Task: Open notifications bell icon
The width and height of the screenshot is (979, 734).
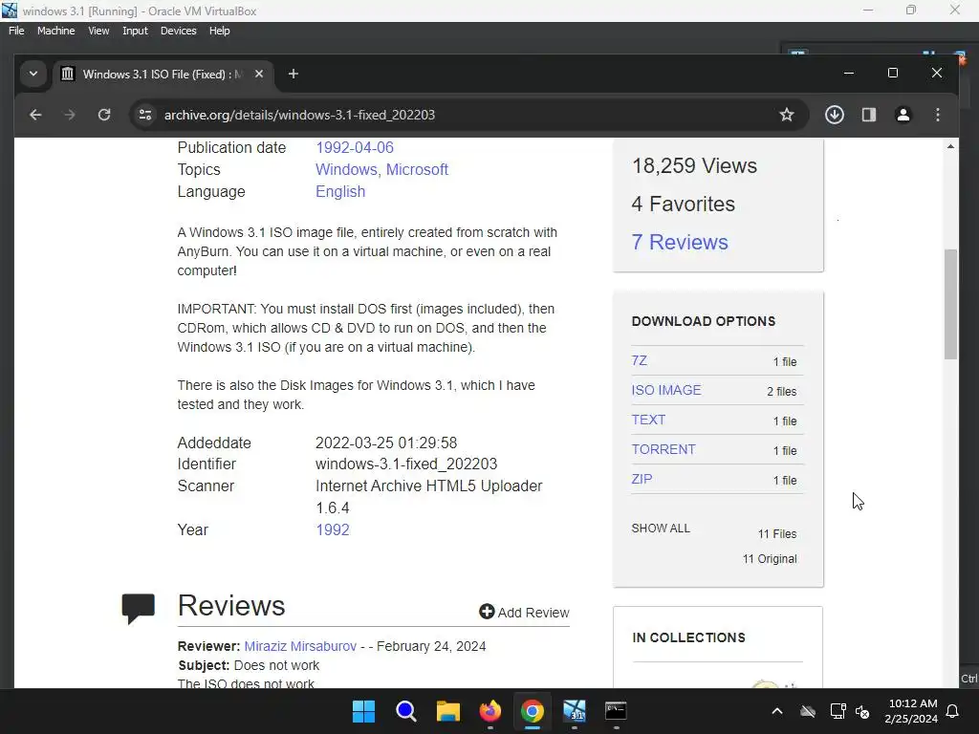Action: point(953,711)
